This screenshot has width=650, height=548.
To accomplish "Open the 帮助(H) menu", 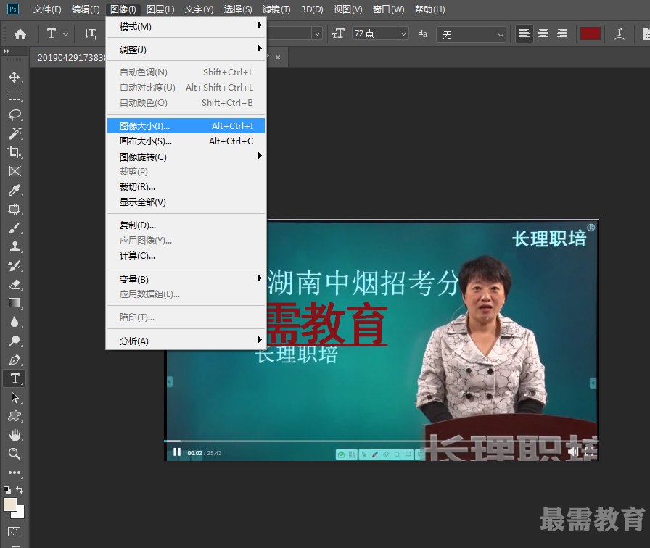I will (430, 9).
